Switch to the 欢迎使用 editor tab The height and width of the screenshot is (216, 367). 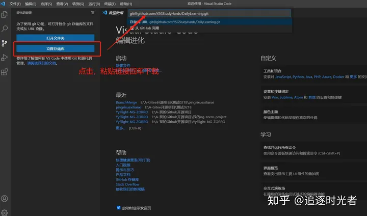pos(113,13)
